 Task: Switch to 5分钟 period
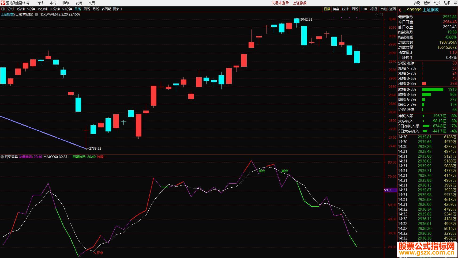pos(31,9)
